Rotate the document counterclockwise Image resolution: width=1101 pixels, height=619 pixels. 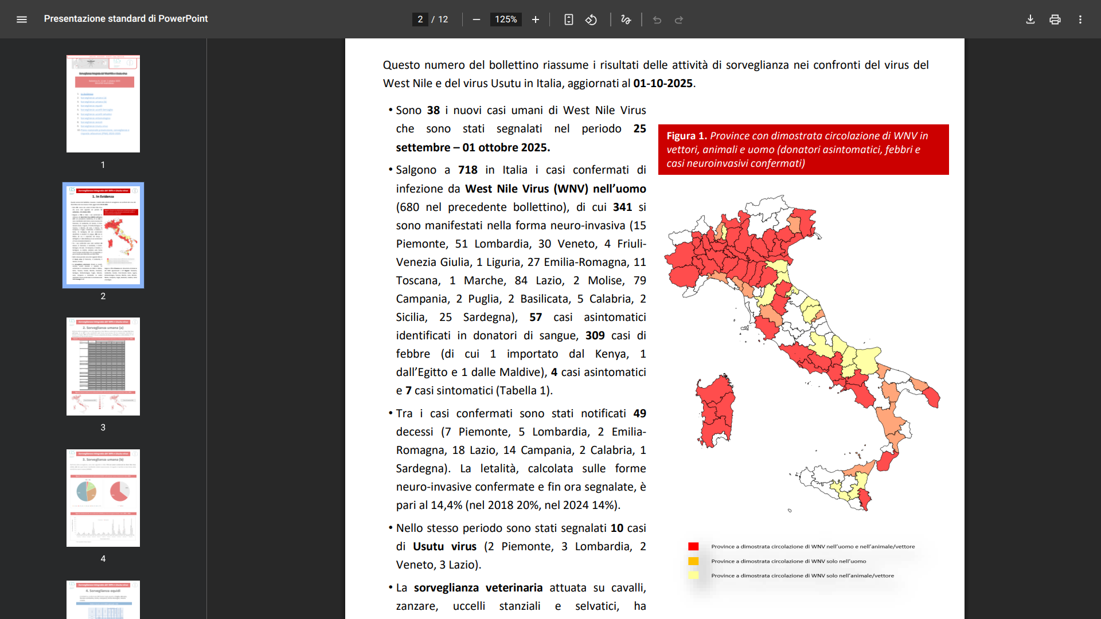coord(591,19)
